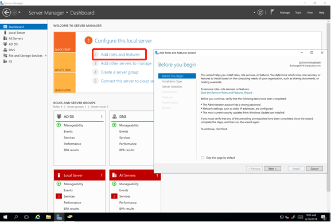Open the Windows Start menu
The image size is (331, 222).
click(x=5, y=217)
